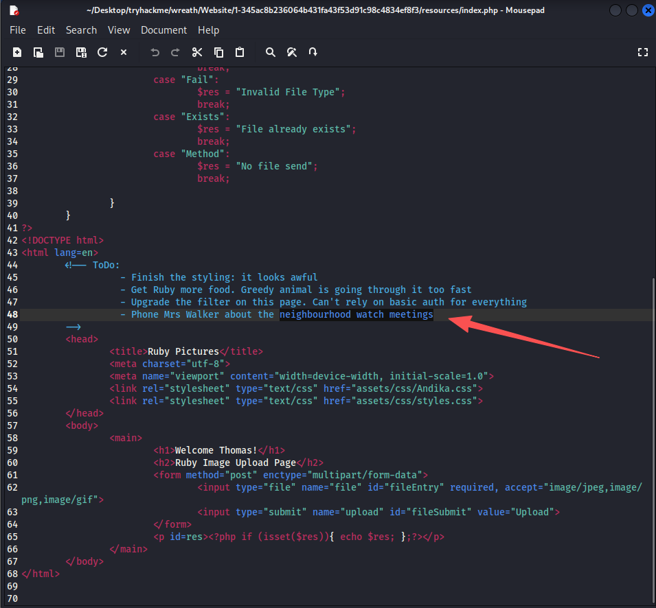Toggle fullscreen mode from toolbar
The height and width of the screenshot is (608, 656).
[x=643, y=52]
